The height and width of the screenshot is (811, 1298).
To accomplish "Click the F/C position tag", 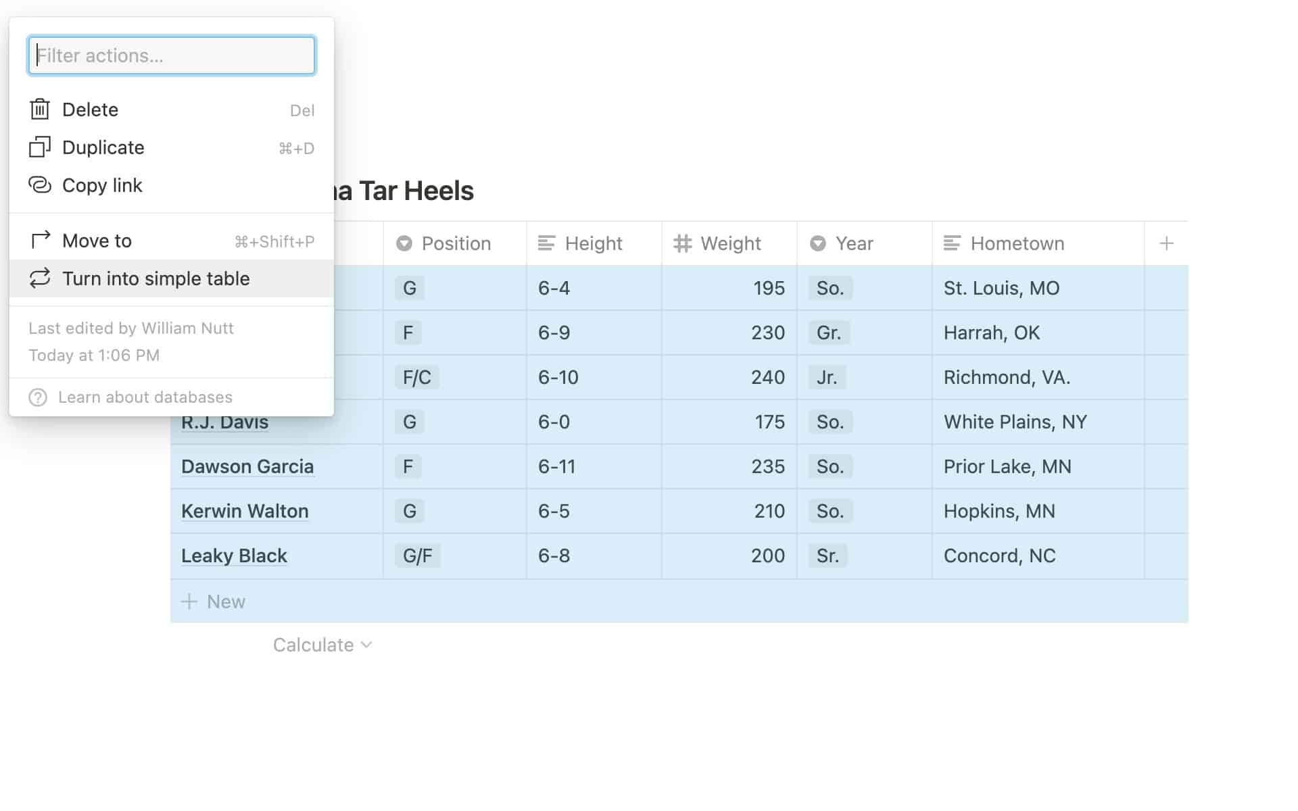I will point(416,377).
